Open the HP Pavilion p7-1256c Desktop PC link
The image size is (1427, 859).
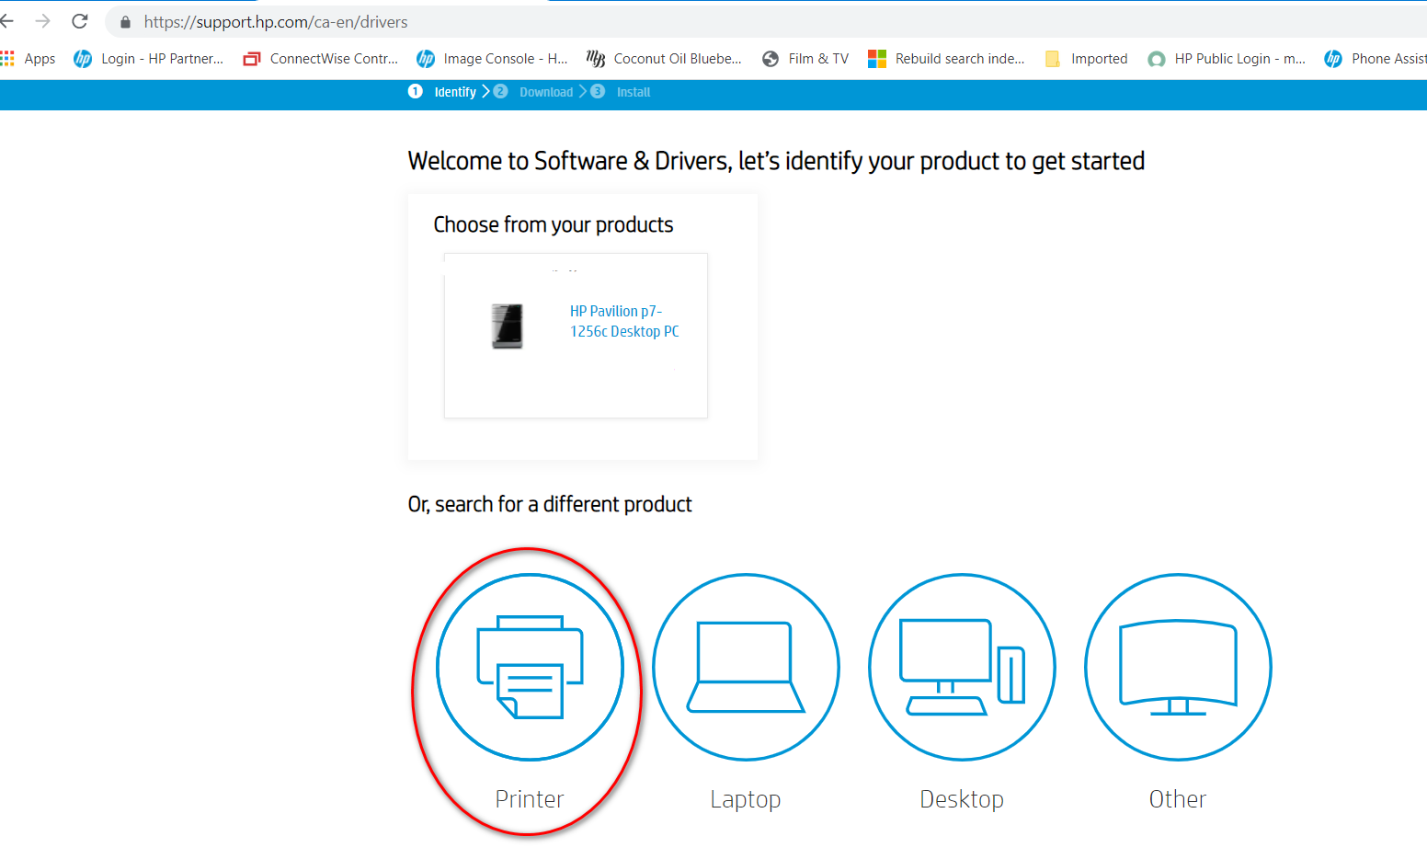[623, 321]
